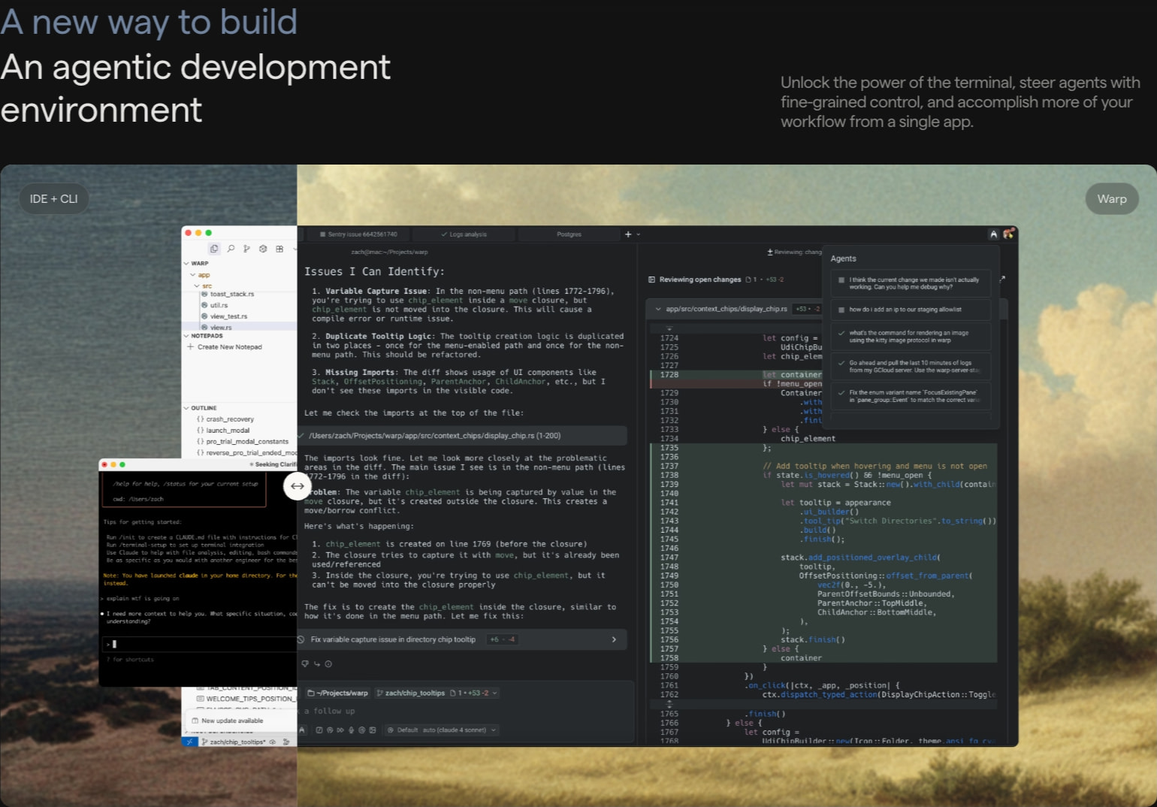Image resolution: width=1157 pixels, height=807 pixels.
Task: Click the extensions grid icon in IDE toolbar
Action: pos(279,249)
